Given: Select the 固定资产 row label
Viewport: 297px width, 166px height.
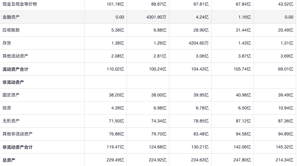Looking at the screenshot, I should pyautogui.click(x=11, y=95).
